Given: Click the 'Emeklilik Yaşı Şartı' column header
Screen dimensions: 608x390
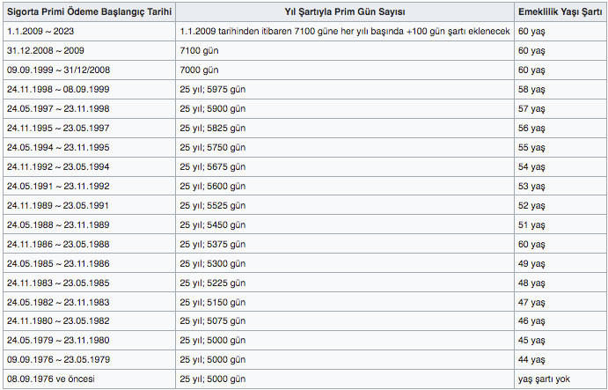Looking at the screenshot, I should [x=560, y=11].
